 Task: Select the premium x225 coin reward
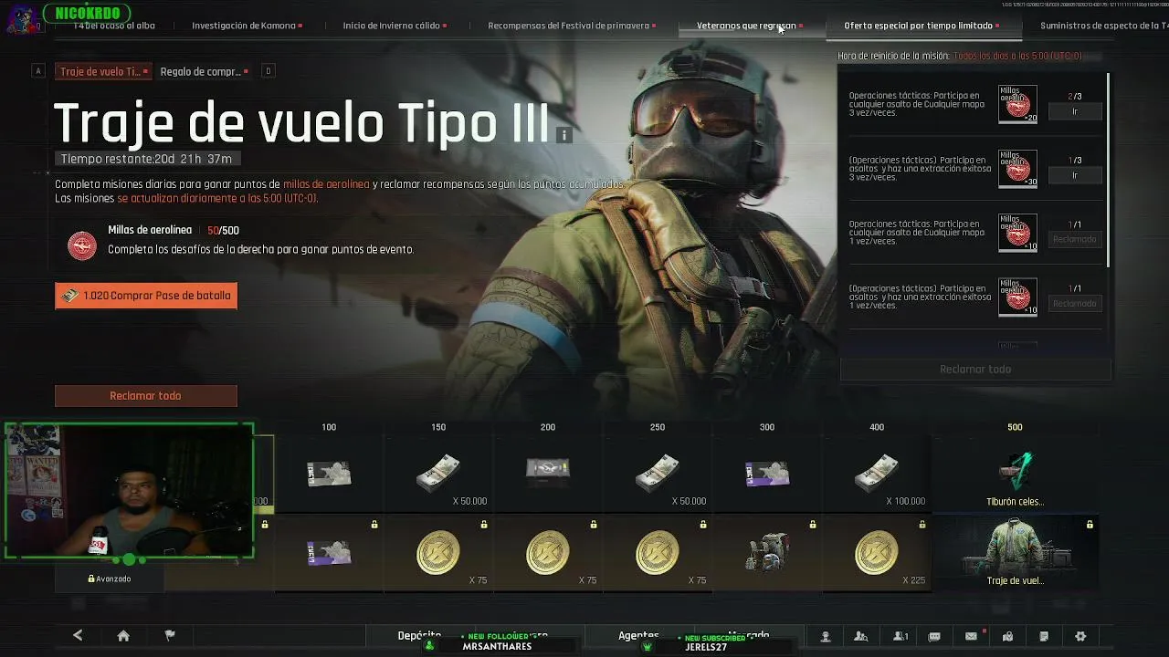click(x=877, y=553)
